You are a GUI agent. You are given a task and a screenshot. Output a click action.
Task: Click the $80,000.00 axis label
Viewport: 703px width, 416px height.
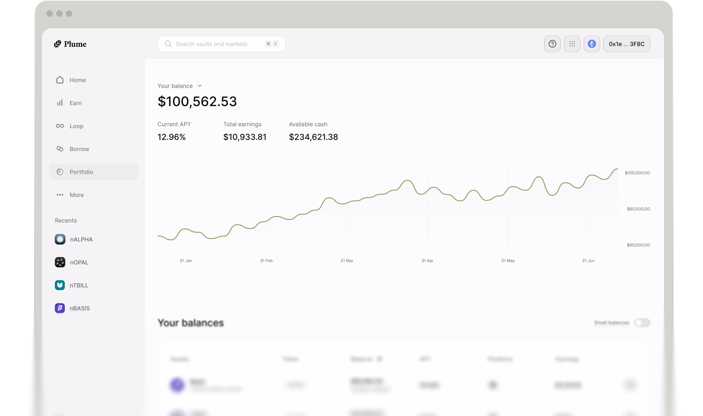(x=638, y=209)
